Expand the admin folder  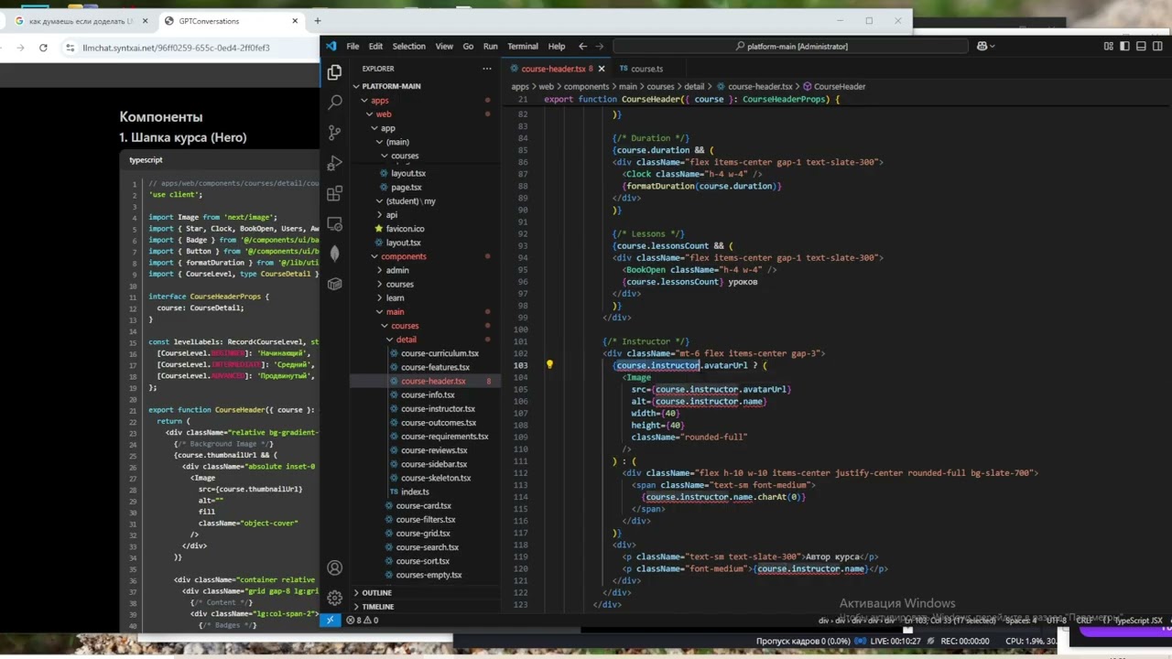click(x=396, y=270)
